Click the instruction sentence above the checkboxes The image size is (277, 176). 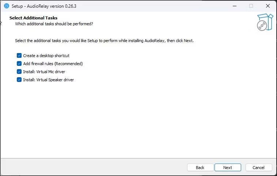click(x=104, y=41)
